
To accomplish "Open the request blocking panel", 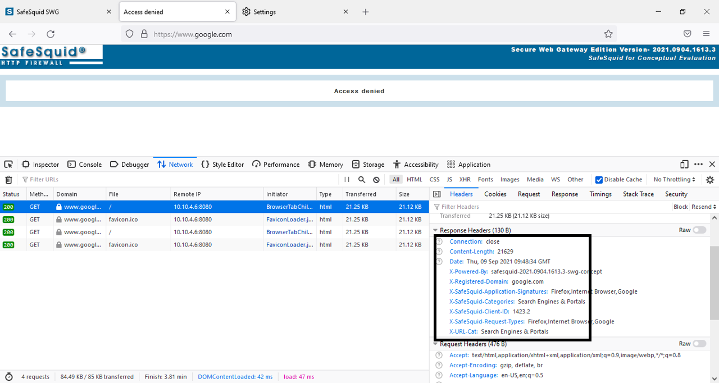I will click(x=376, y=180).
